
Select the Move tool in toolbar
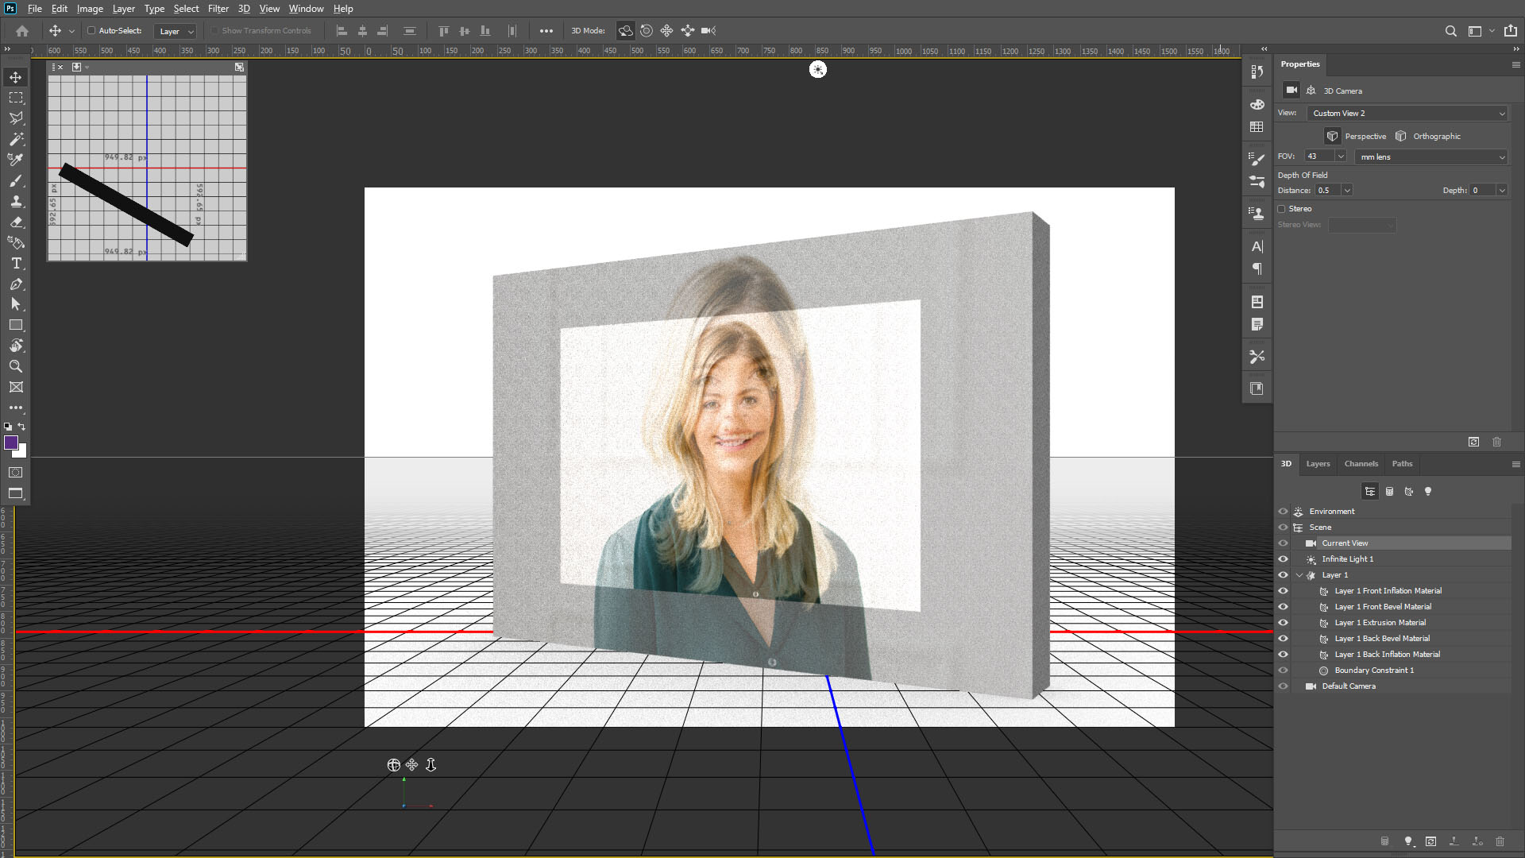click(16, 77)
